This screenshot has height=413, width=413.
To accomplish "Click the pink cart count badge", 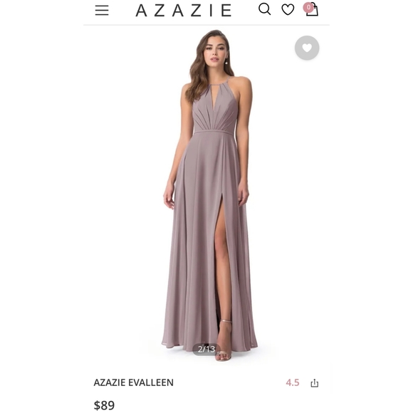I will click(x=308, y=7).
